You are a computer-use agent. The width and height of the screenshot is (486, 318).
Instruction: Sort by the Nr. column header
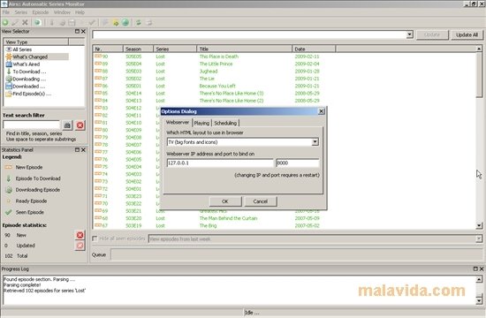point(108,49)
